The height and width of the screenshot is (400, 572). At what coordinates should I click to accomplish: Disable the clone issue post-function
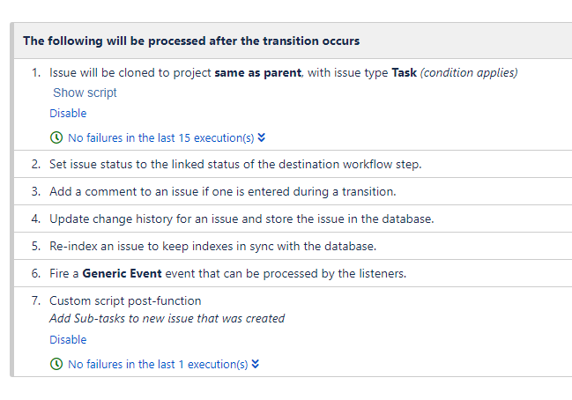(x=68, y=113)
